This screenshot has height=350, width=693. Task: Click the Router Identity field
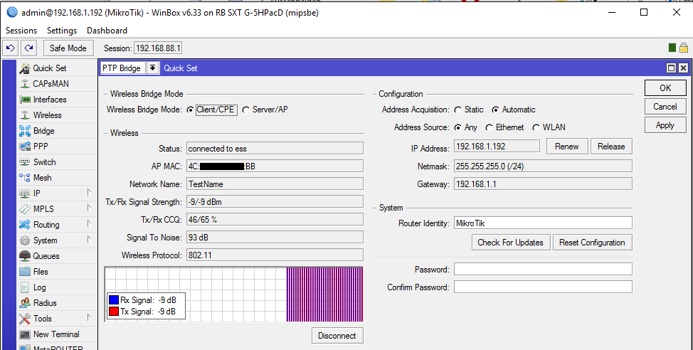(543, 223)
